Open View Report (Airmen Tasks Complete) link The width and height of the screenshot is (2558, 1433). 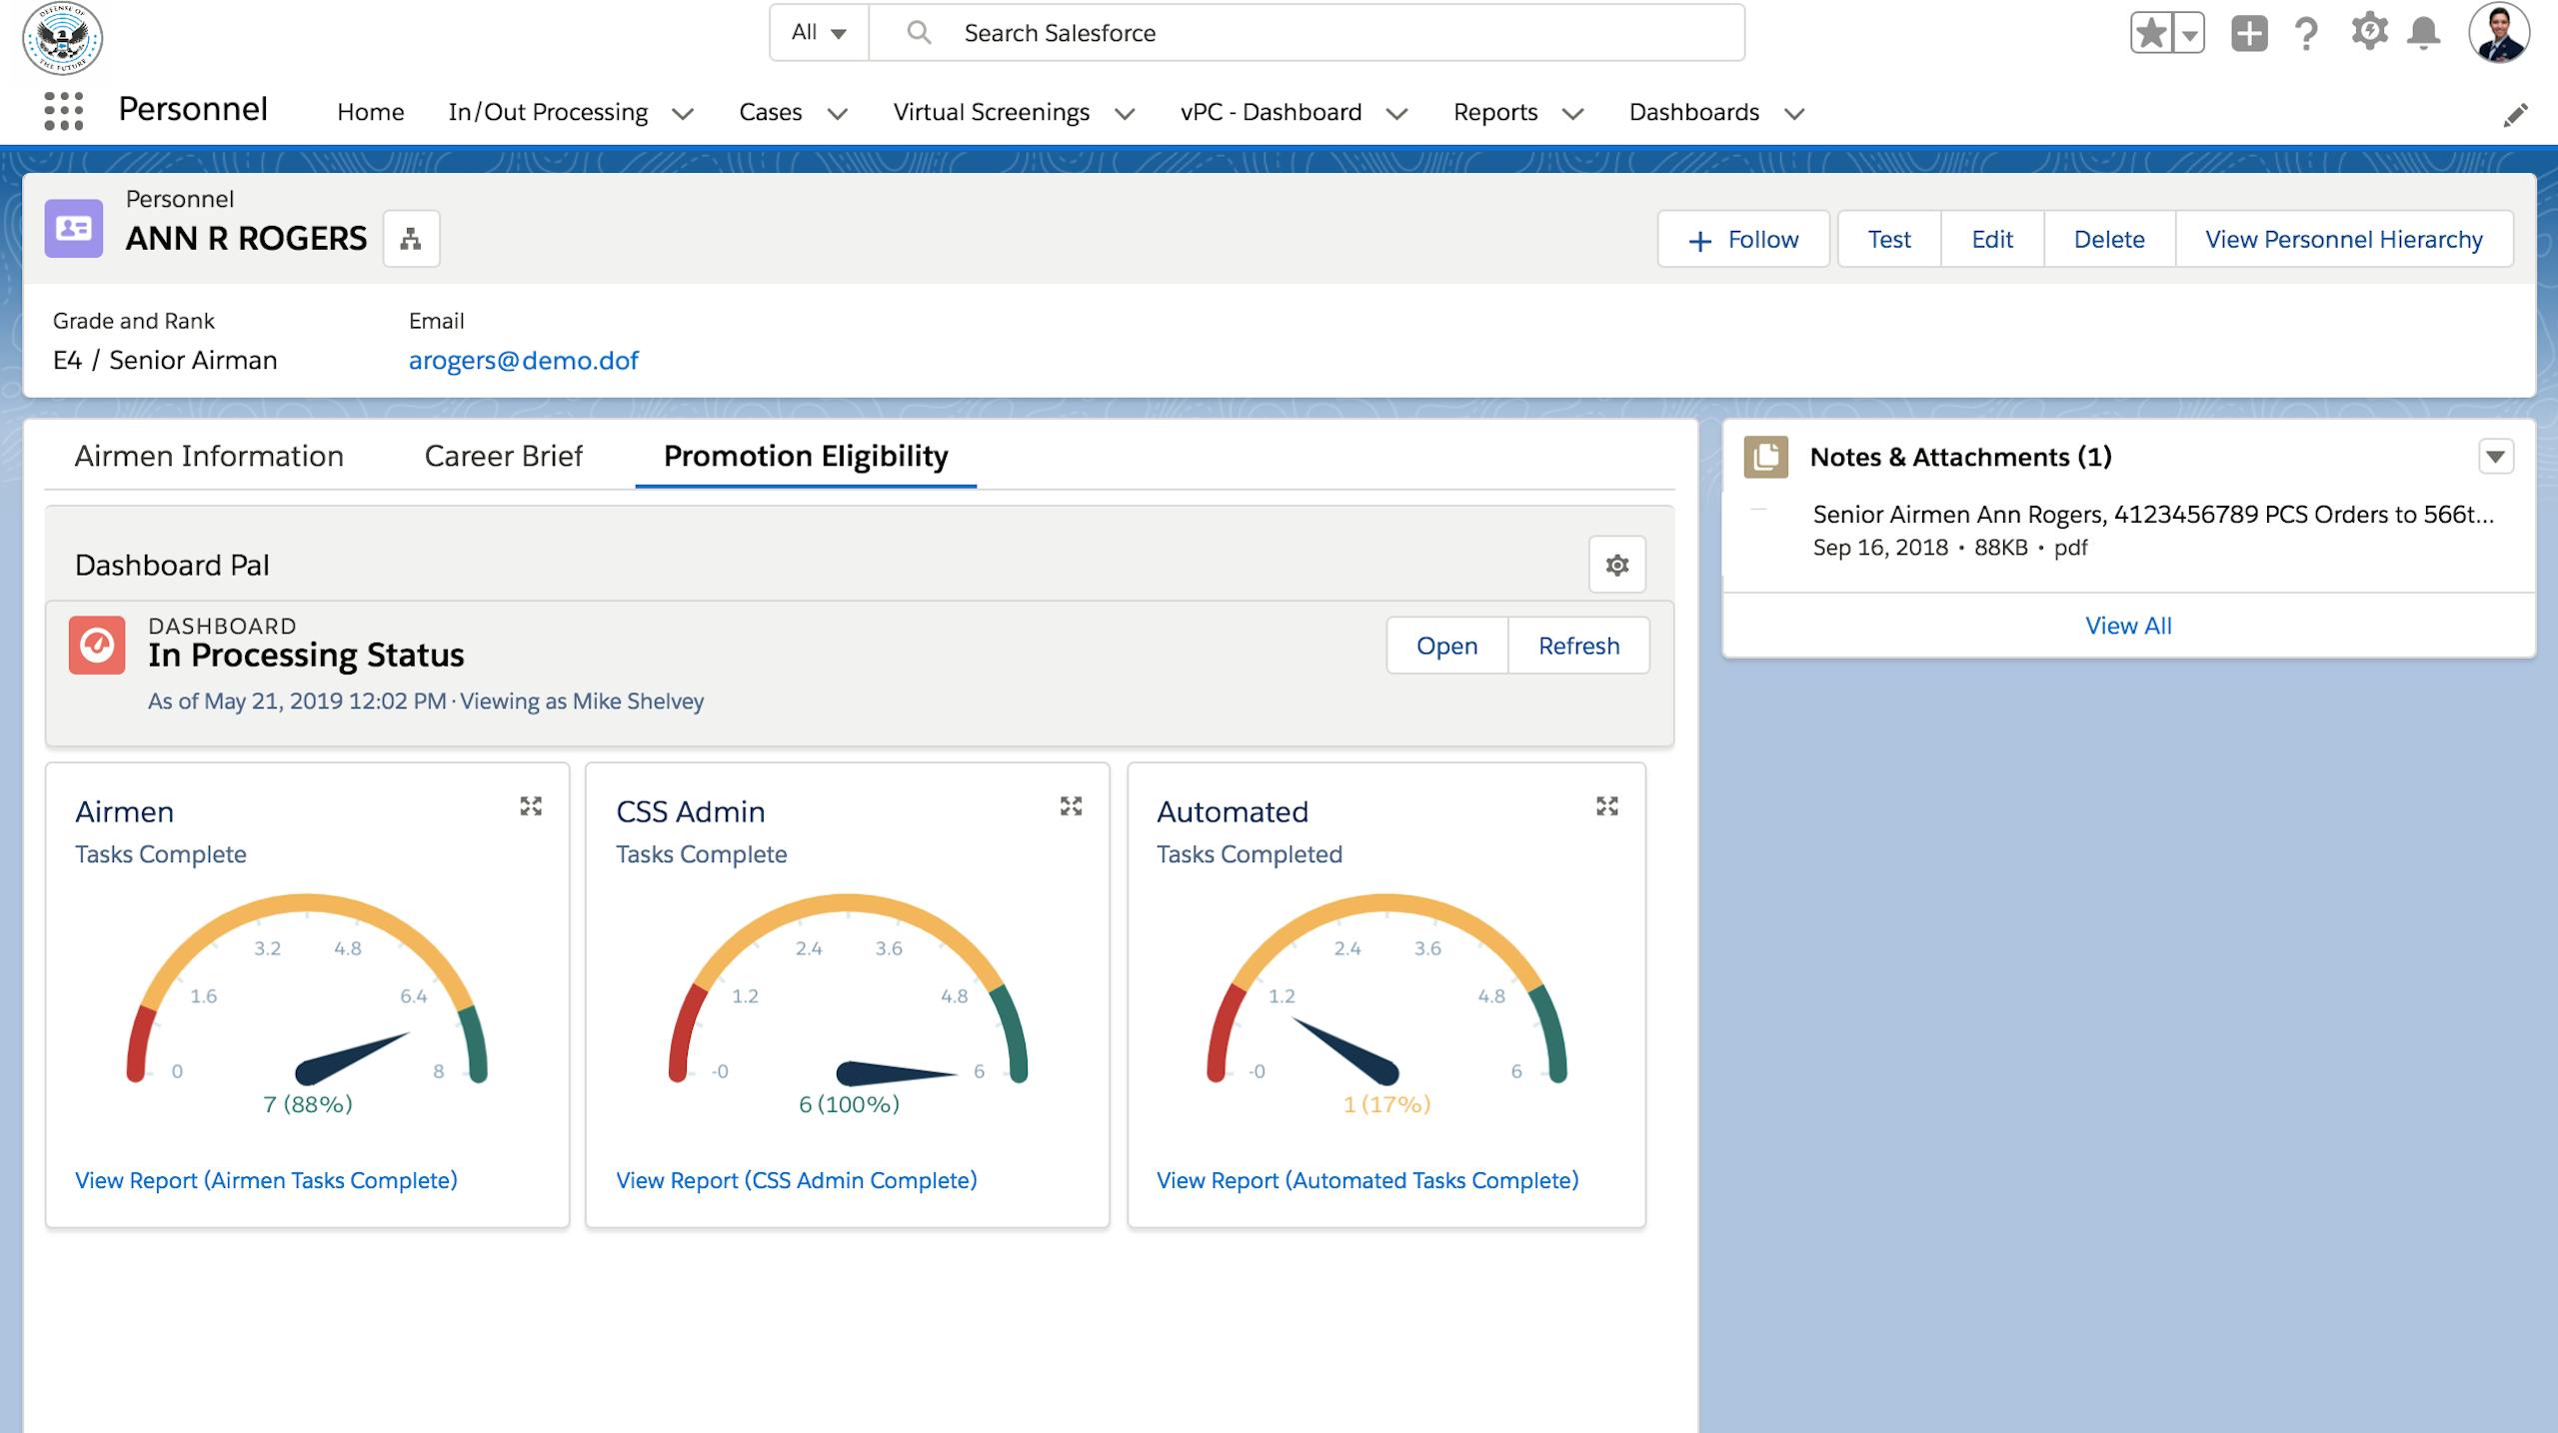click(x=266, y=1180)
